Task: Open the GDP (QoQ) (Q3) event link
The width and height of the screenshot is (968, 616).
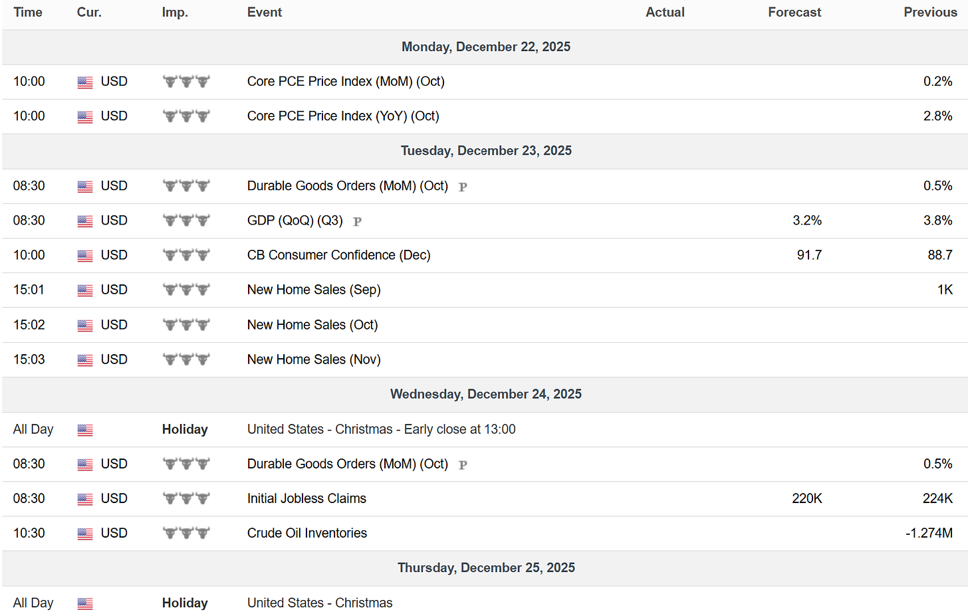Action: click(295, 221)
